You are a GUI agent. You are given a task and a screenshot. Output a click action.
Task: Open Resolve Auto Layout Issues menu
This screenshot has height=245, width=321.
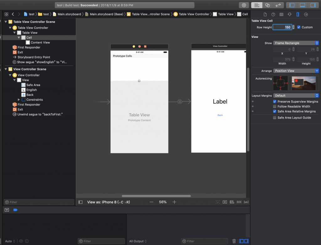246,202
